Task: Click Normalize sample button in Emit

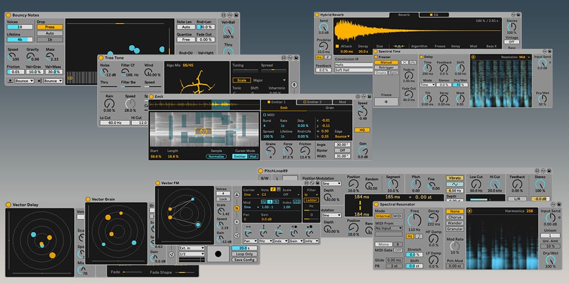Action: click(216, 157)
